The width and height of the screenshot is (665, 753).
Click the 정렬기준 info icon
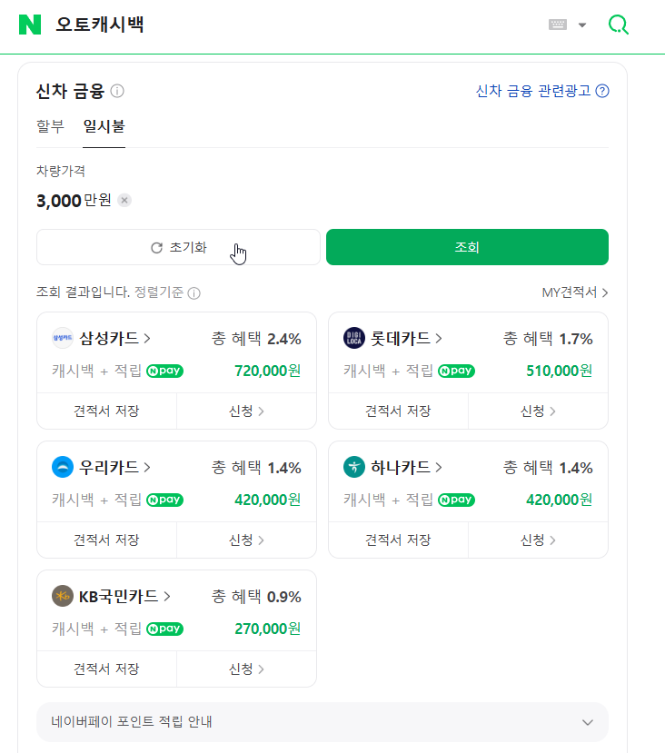click(x=192, y=293)
